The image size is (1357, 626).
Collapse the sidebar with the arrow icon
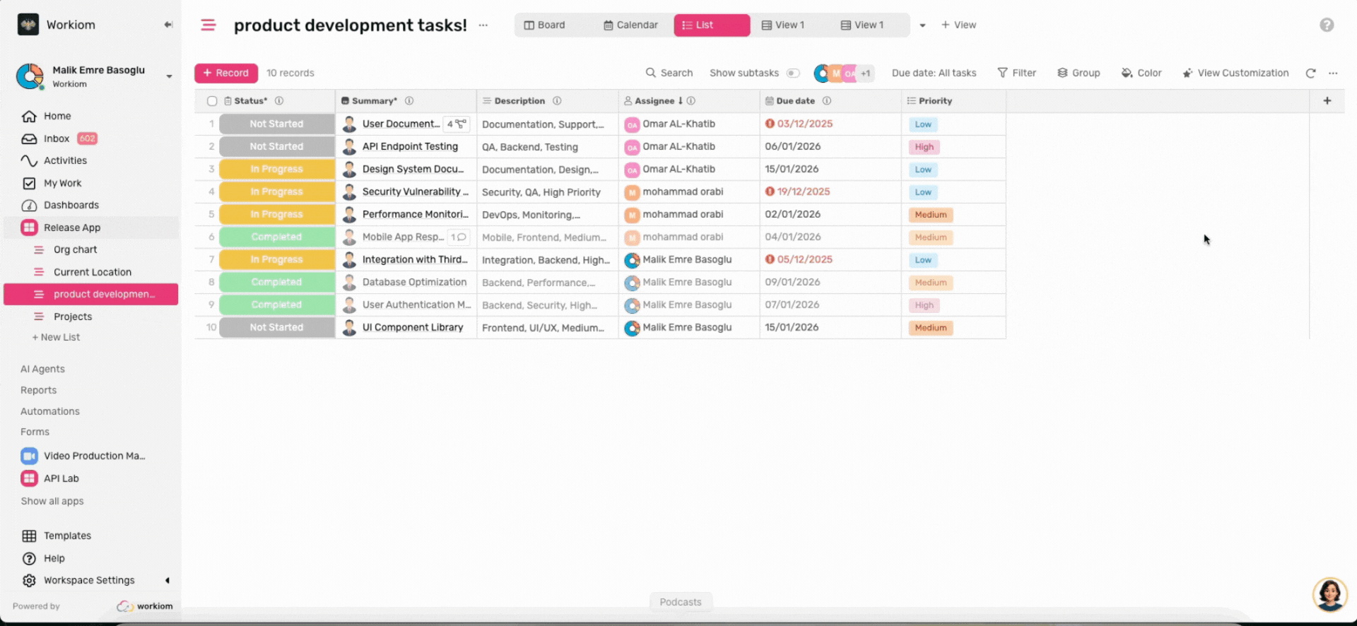point(168,25)
